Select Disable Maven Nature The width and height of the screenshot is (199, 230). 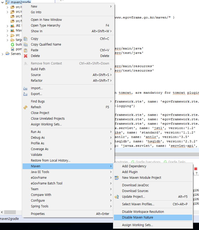137,218
